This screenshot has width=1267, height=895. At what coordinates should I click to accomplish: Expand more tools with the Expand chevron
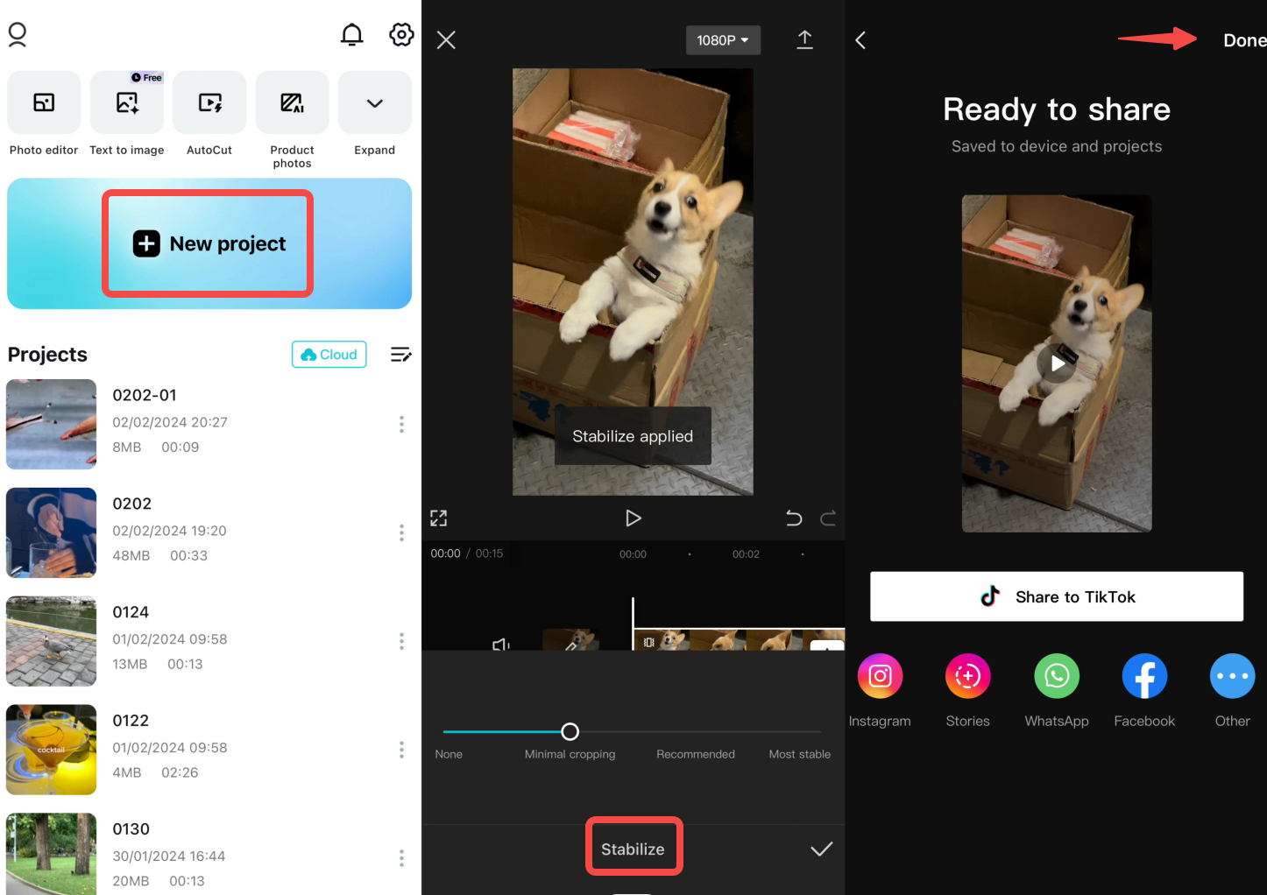[x=374, y=102]
